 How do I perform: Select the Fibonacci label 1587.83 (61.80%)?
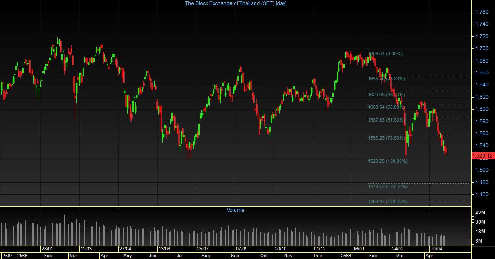tap(386, 120)
